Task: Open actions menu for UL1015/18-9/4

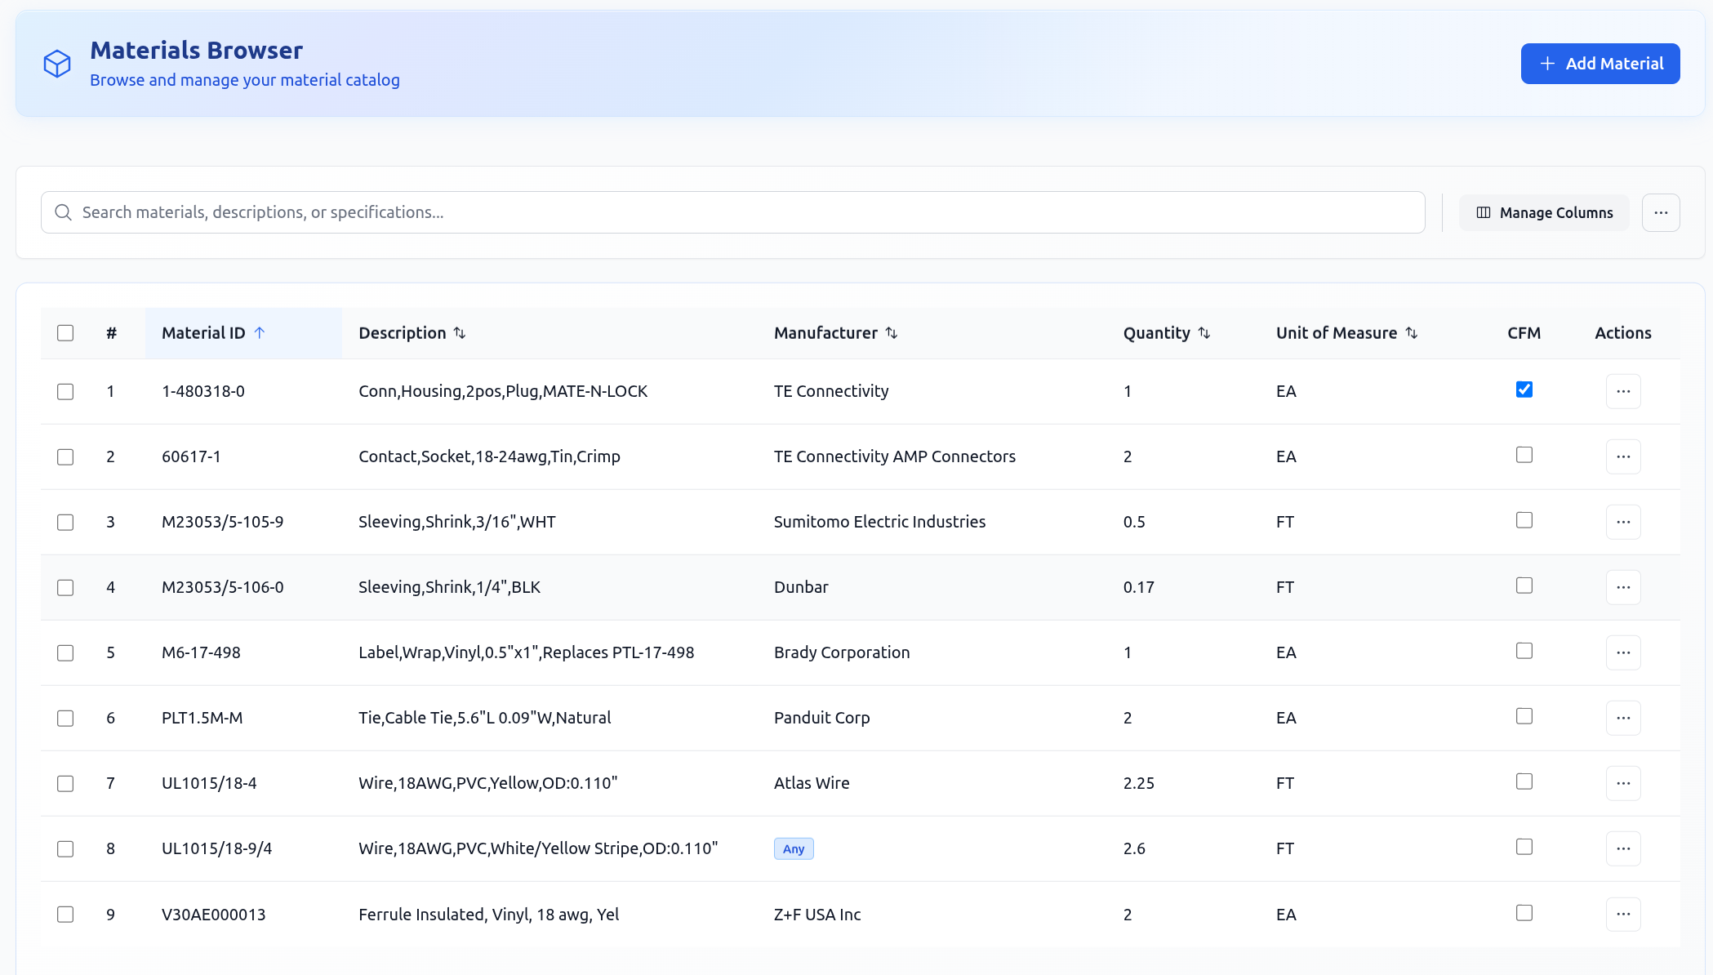Action: [x=1623, y=848]
